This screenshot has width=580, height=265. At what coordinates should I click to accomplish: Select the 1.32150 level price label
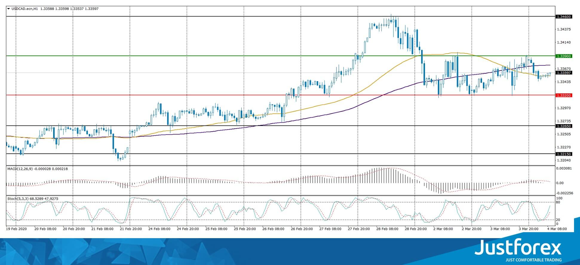pyautogui.click(x=564, y=154)
